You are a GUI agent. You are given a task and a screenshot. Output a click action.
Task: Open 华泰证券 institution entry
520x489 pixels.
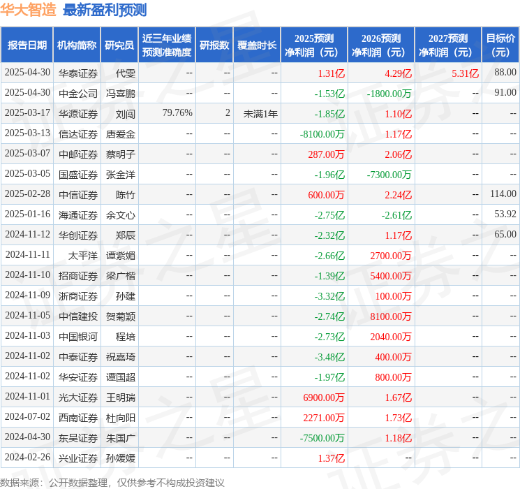coord(78,73)
